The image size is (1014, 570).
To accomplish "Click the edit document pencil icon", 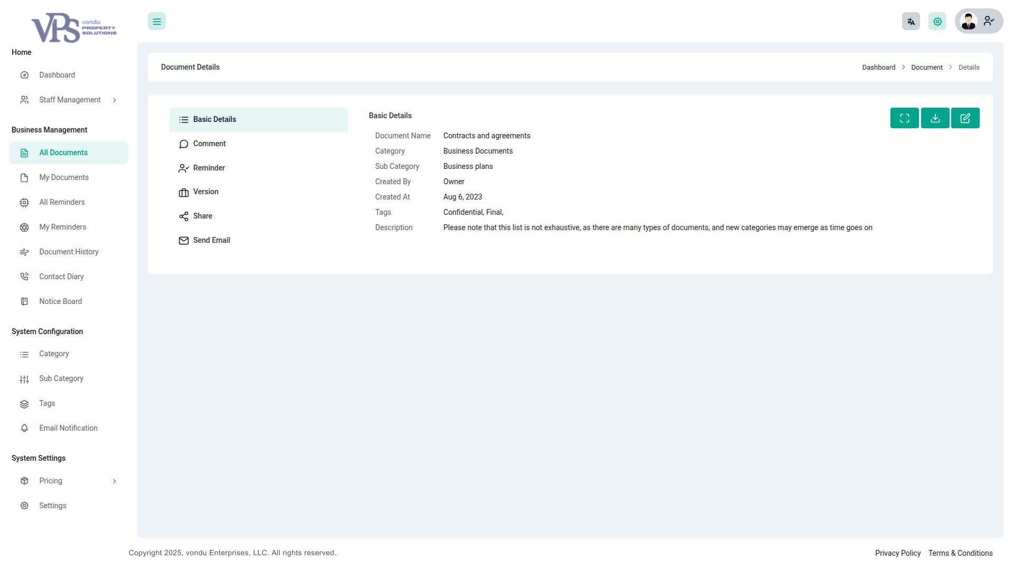I will [x=965, y=118].
